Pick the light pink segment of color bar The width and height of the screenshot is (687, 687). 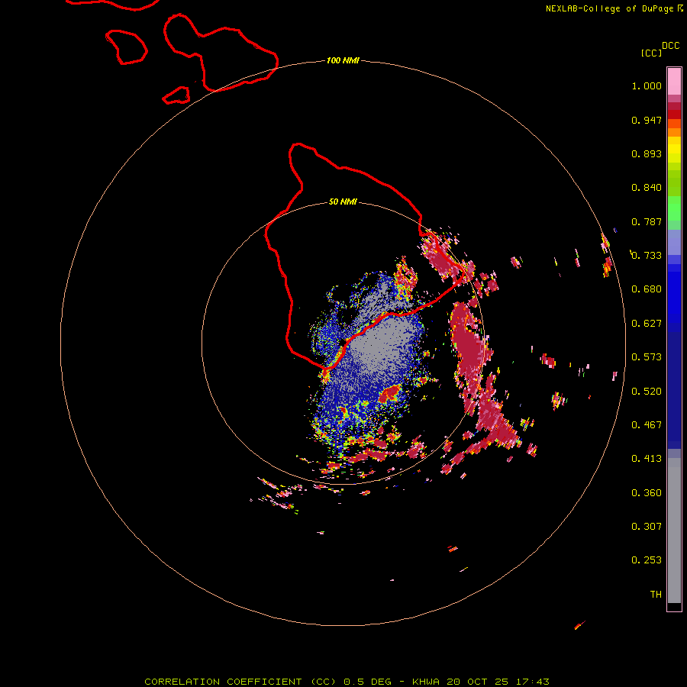pos(674,81)
